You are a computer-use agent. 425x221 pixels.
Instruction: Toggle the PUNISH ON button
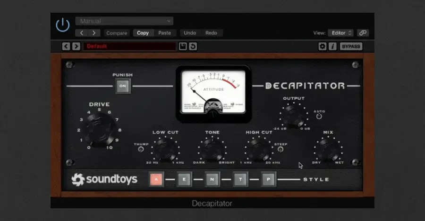pos(123,86)
